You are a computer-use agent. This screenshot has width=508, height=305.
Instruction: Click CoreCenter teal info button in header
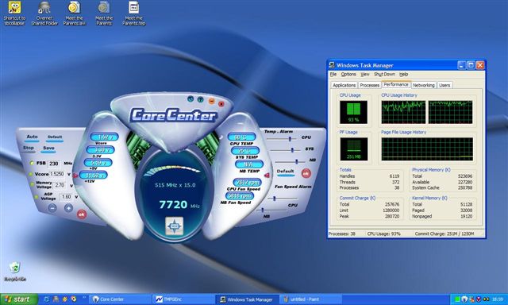point(190,98)
